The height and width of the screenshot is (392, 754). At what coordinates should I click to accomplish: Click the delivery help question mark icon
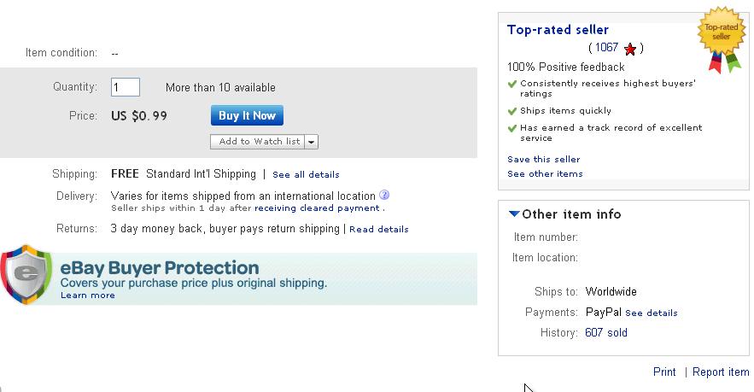click(384, 195)
